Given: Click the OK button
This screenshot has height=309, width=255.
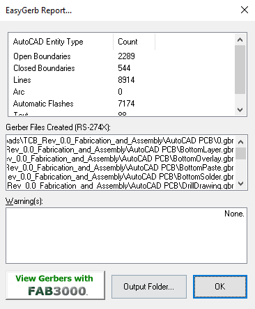Looking at the screenshot, I should click(220, 287).
